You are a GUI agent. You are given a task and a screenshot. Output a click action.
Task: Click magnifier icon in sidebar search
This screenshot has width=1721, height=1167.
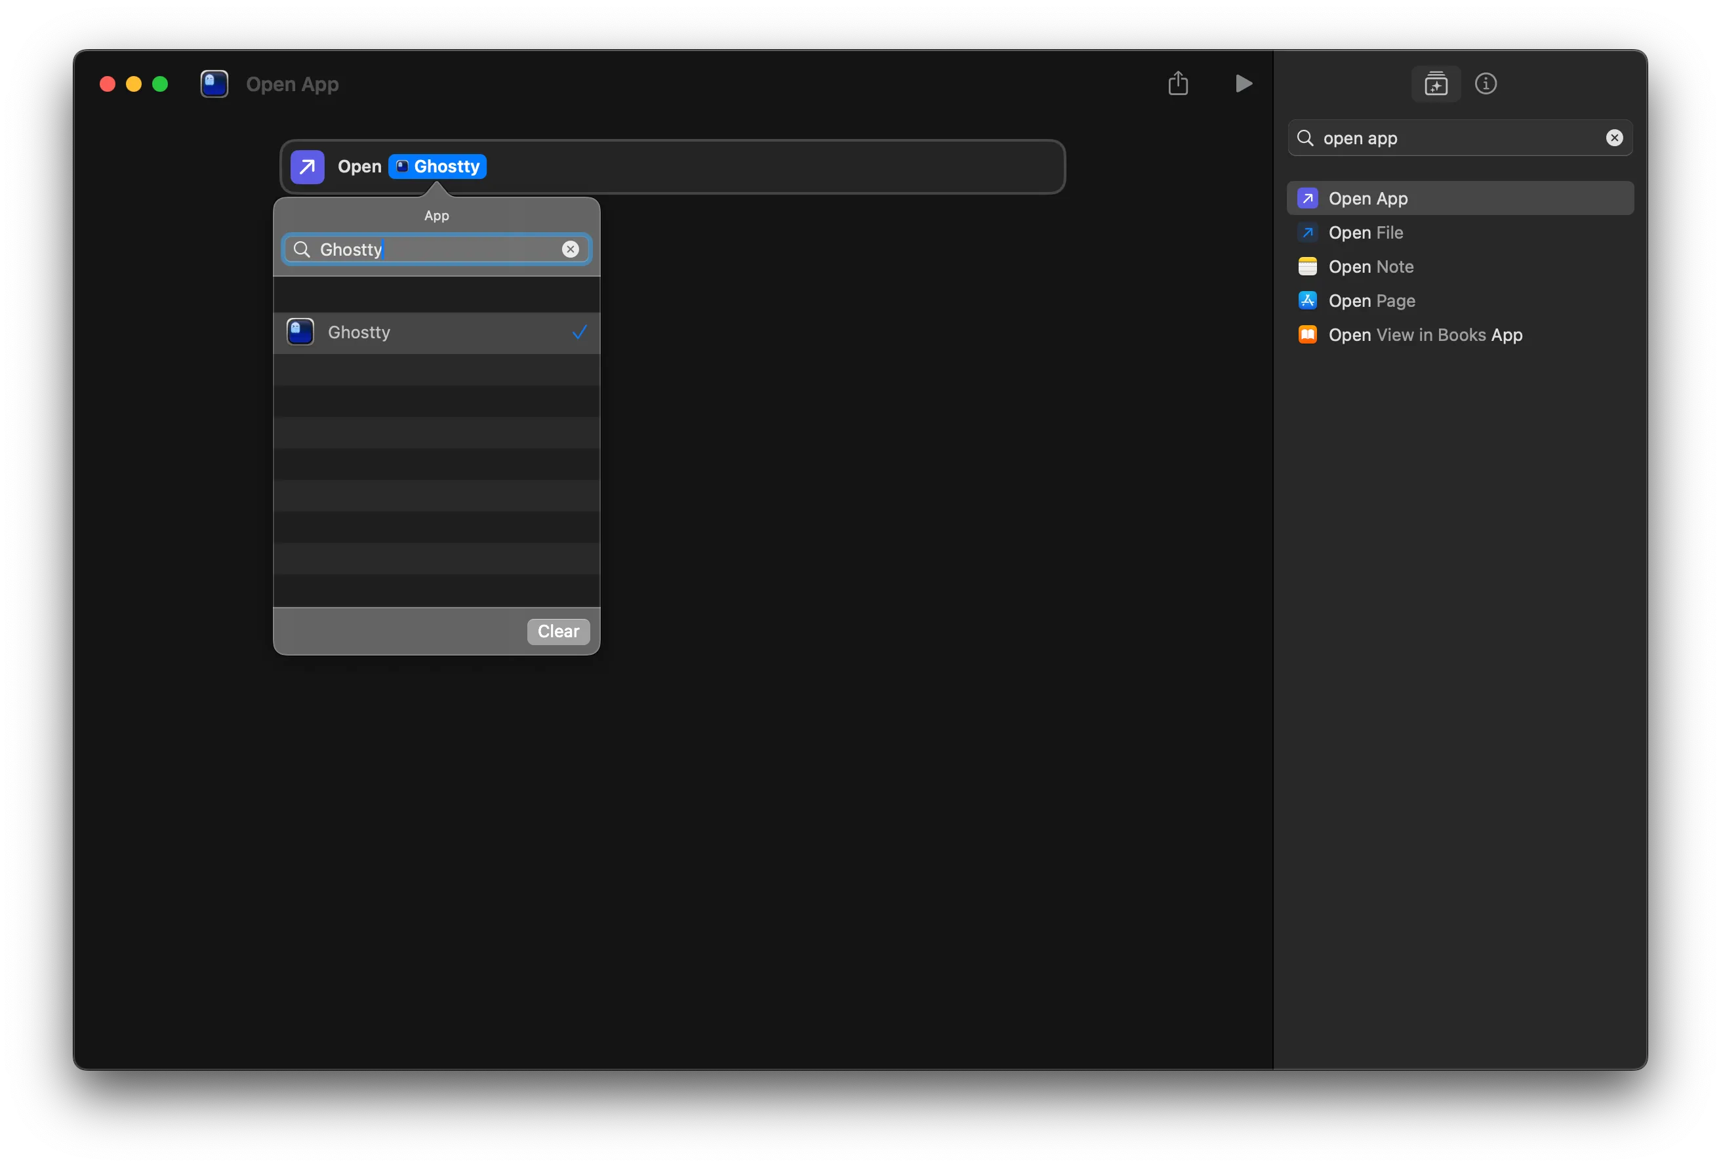click(x=1305, y=138)
